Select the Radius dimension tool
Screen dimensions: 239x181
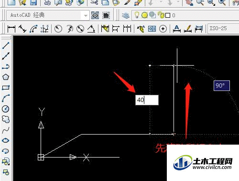[x=58, y=29]
